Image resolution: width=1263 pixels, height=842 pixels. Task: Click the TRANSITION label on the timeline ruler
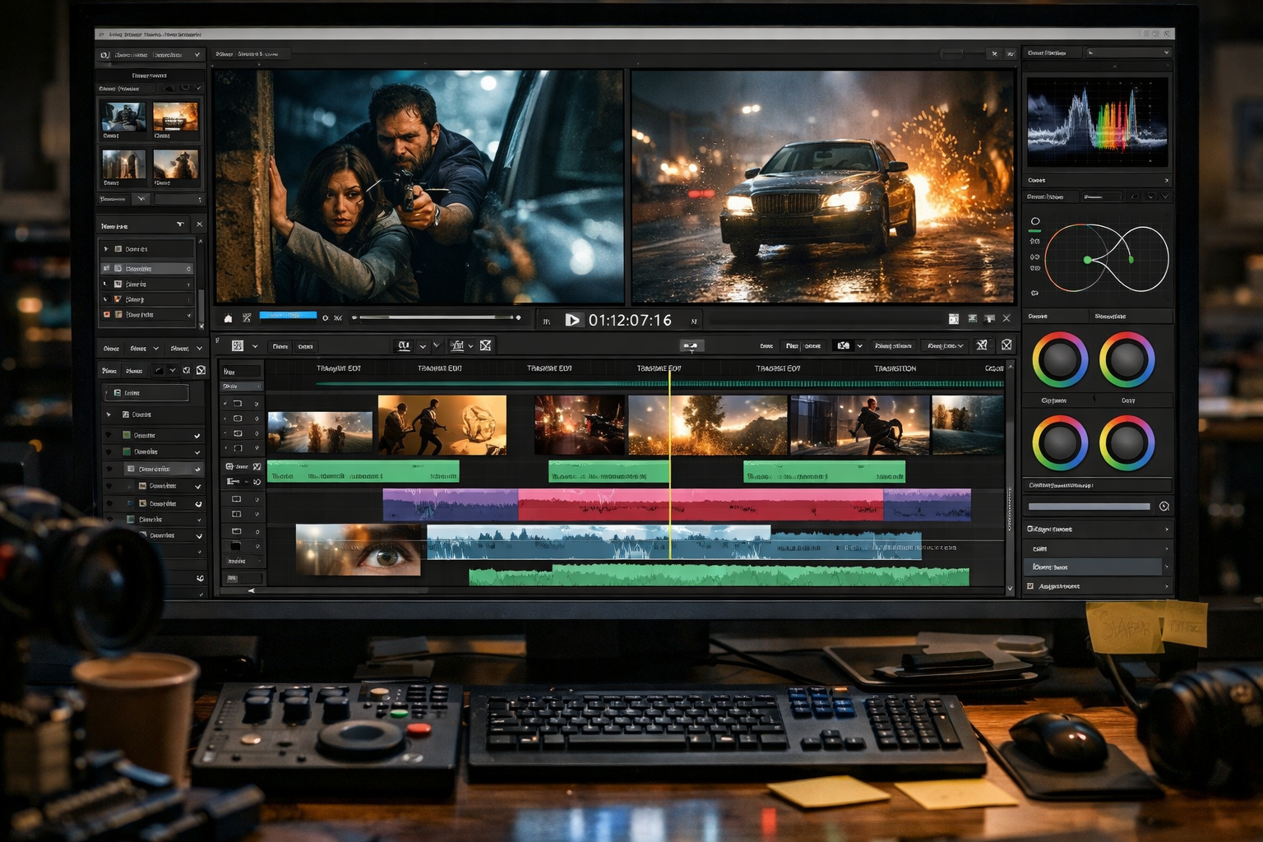pyautogui.click(x=895, y=368)
